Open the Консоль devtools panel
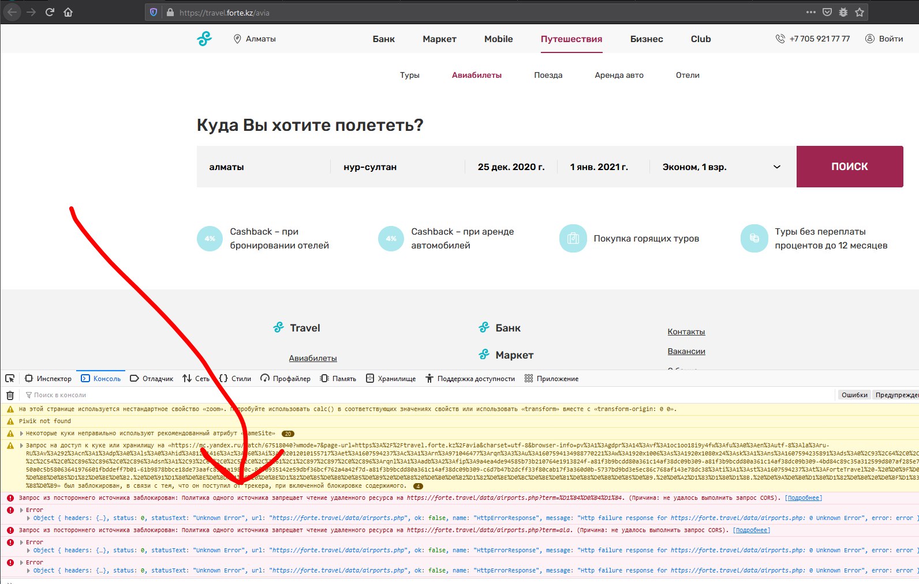 click(x=100, y=379)
